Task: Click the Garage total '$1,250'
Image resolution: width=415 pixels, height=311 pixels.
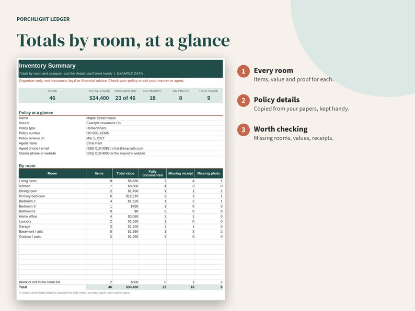Action: (x=133, y=226)
